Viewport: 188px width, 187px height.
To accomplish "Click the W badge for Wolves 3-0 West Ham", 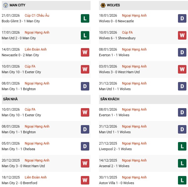I will (x=182, y=69).
